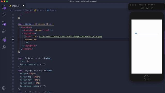Open the Search view in activity bar
Viewport: 165px width, 93px height.
[x=4, y=15]
